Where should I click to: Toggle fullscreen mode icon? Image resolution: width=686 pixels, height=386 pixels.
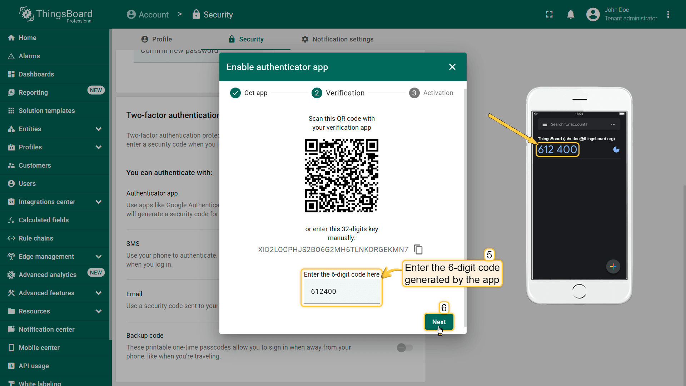(x=549, y=15)
